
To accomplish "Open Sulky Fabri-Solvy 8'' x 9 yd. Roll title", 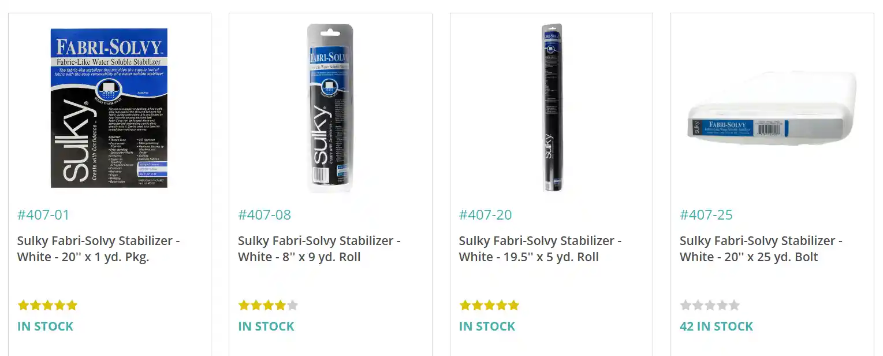I will [319, 249].
